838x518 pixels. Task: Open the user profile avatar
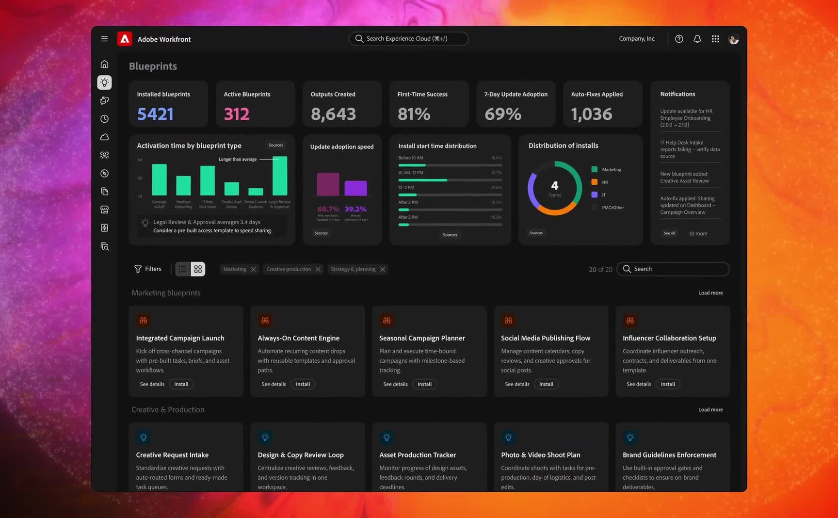click(x=733, y=39)
